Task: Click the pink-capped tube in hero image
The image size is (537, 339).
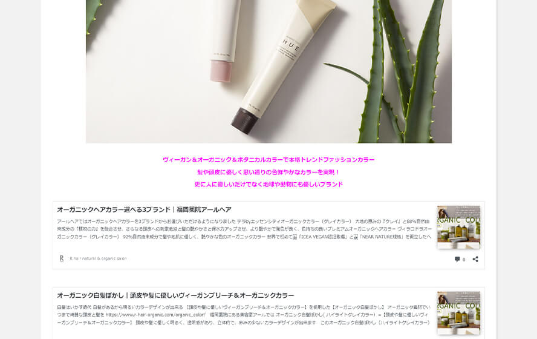Action: click(224, 41)
